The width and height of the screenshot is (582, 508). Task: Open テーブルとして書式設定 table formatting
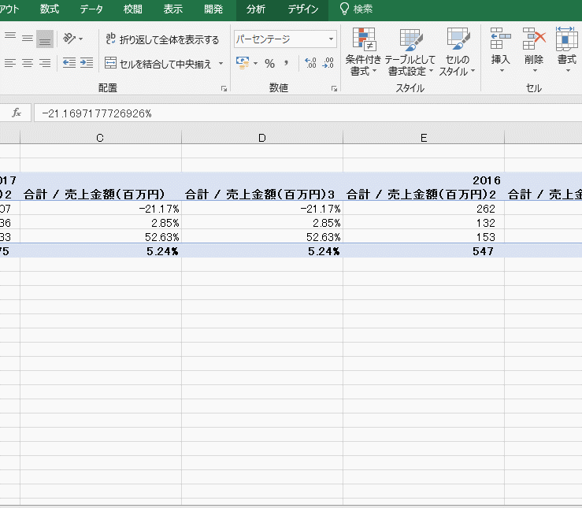tap(410, 52)
